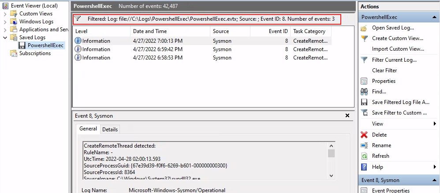Viewport: 440px width, 193px height.
Task: Click the Create Custom View funnel icon
Action: pyautogui.click(x=364, y=38)
